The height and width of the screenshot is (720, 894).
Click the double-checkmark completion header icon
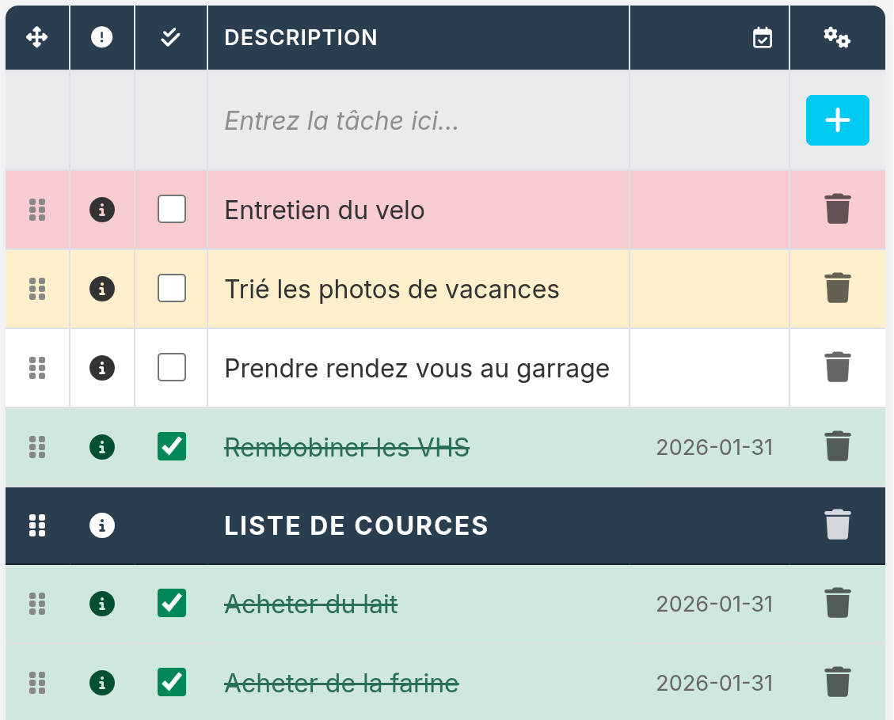(x=170, y=37)
